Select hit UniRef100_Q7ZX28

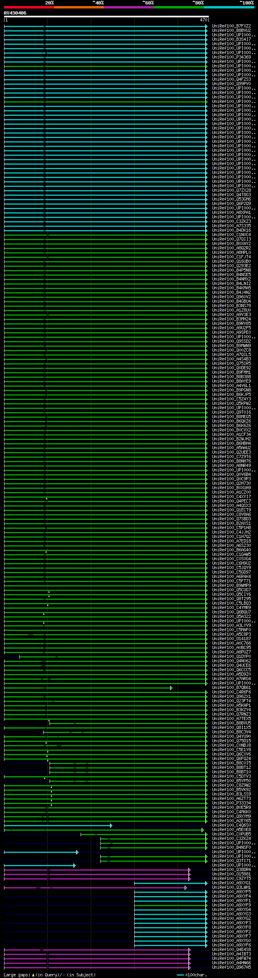(231, 190)
